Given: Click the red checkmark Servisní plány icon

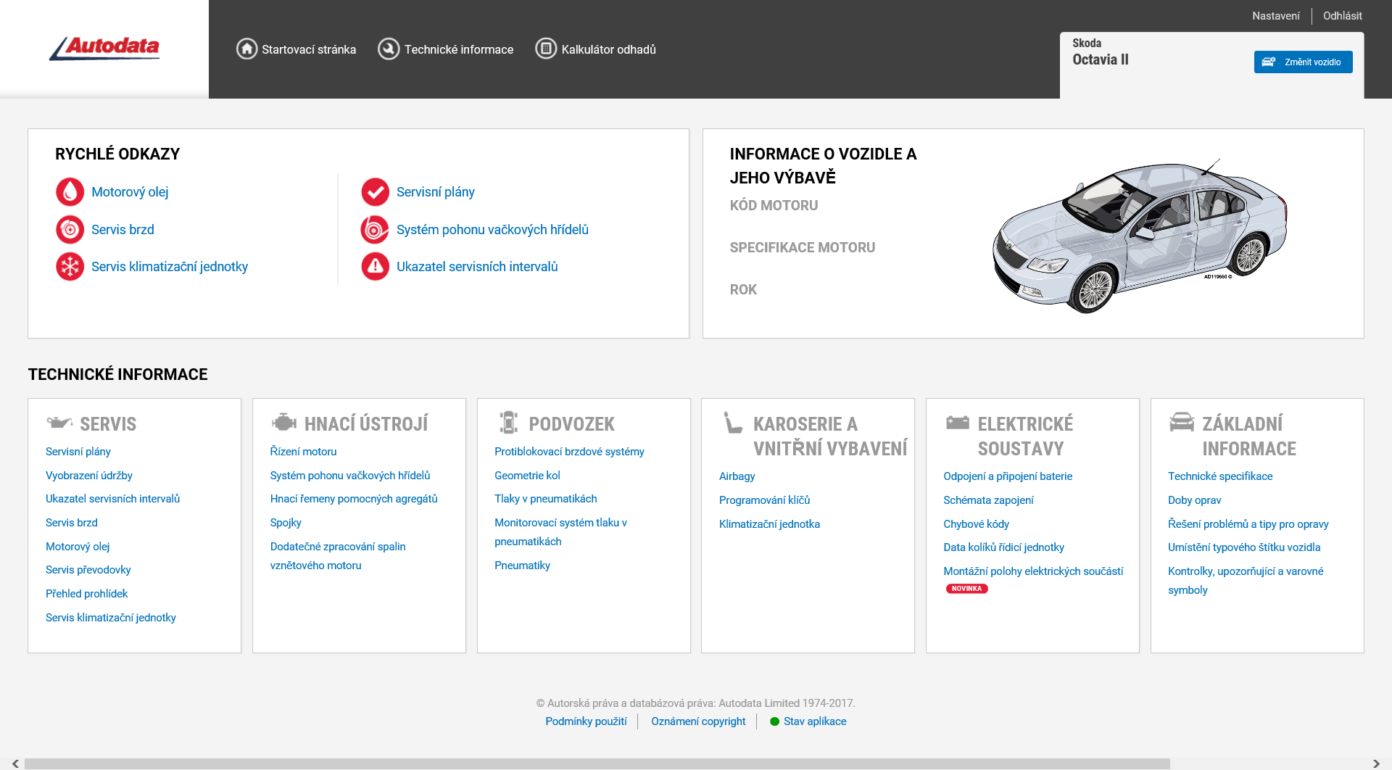Looking at the screenshot, I should (x=375, y=192).
